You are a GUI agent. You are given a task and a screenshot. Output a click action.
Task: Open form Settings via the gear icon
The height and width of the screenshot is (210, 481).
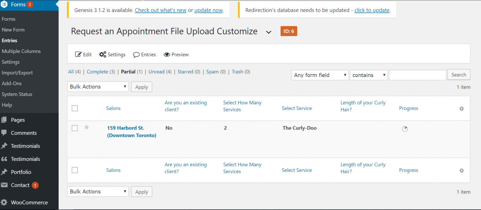(103, 54)
